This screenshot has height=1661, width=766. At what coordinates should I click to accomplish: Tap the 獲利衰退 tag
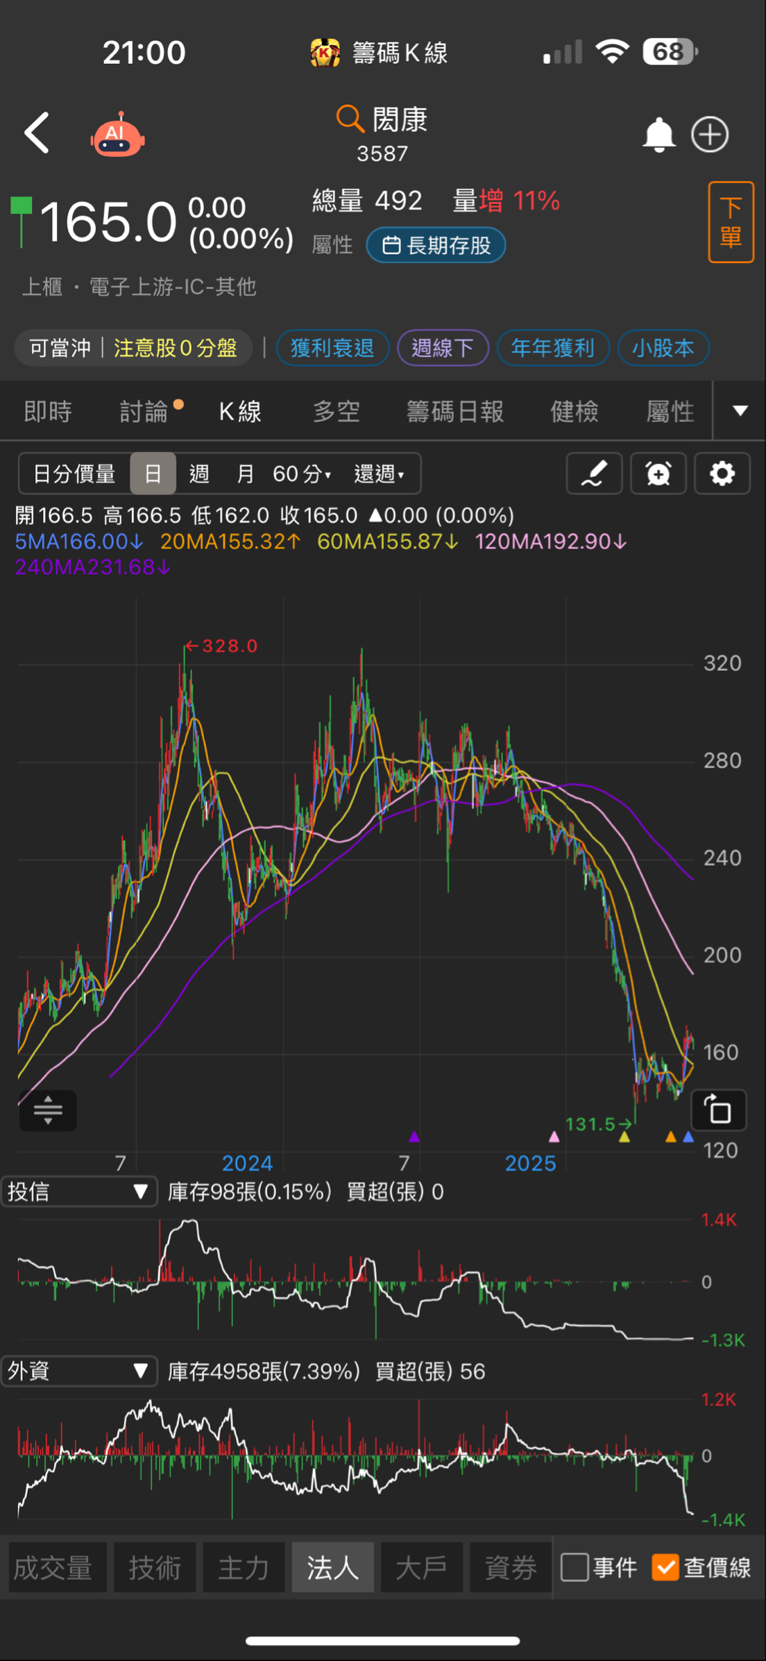[332, 347]
